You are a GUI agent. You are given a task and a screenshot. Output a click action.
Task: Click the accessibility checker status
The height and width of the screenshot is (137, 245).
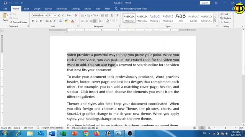85,128
